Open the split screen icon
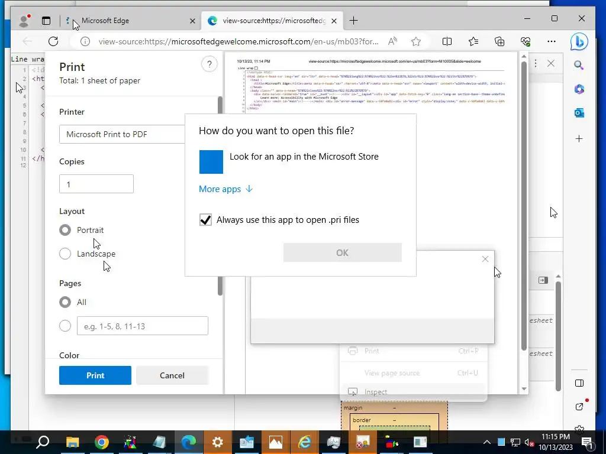This screenshot has height=454, width=606. pyautogui.click(x=447, y=41)
